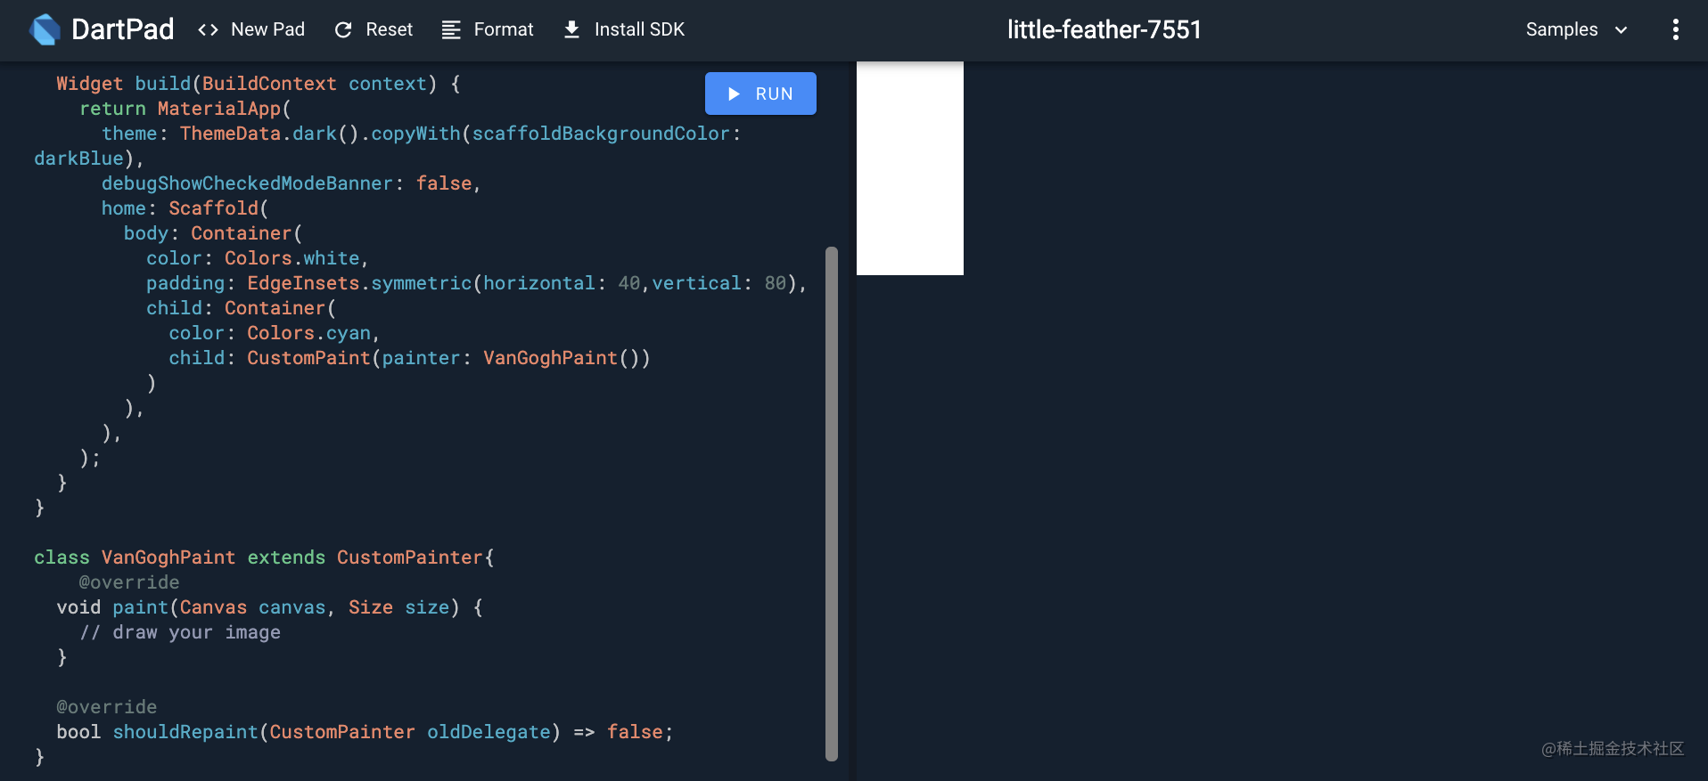Image resolution: width=1708 pixels, height=781 pixels.
Task: Click the Install SDK download icon
Action: click(572, 29)
